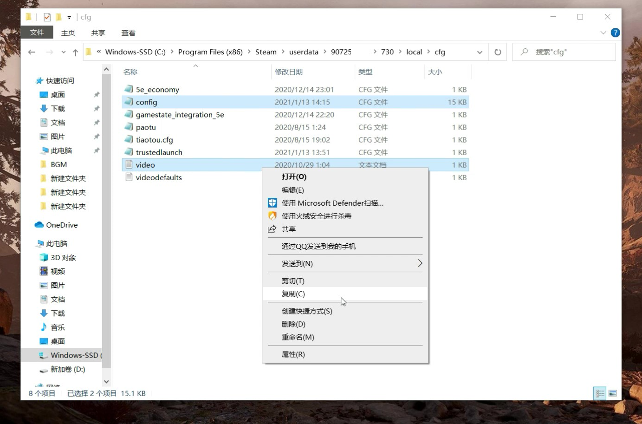The width and height of the screenshot is (642, 424).
Task: Open the View ribbon tab
Action: point(128,33)
